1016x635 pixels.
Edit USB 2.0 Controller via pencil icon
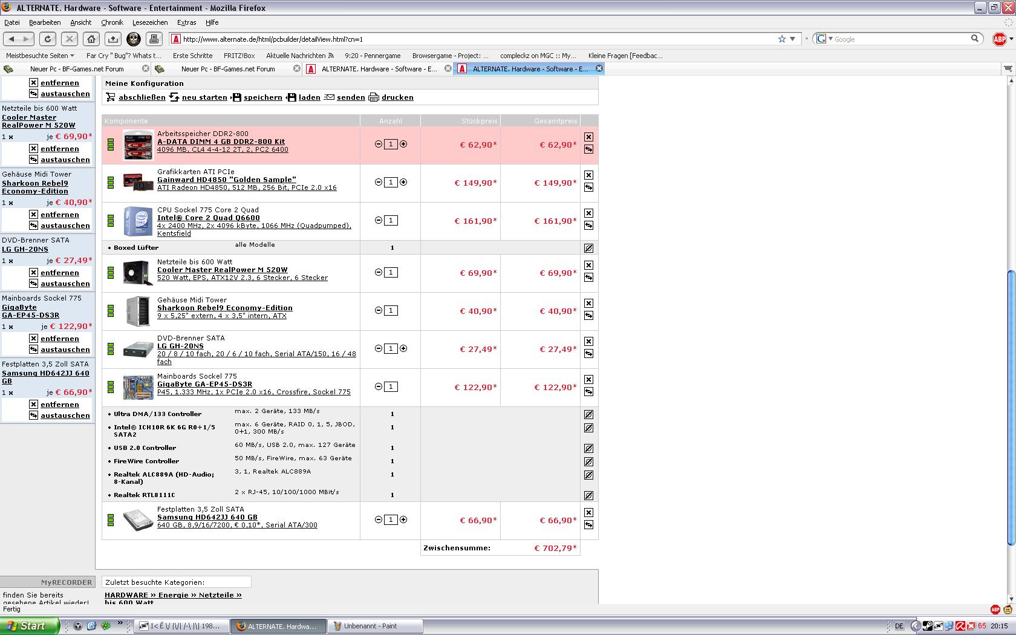(588, 449)
